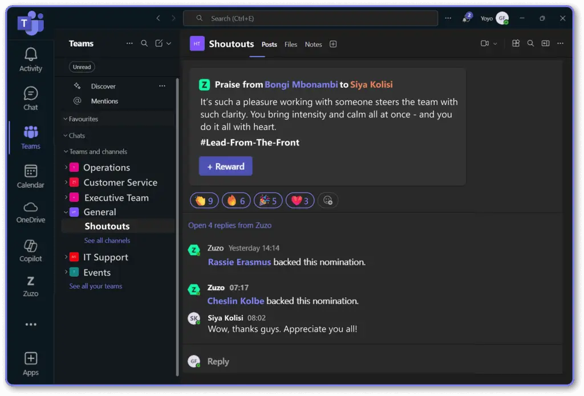Open the Chat section icon
584x396 pixels.
pyautogui.click(x=31, y=98)
